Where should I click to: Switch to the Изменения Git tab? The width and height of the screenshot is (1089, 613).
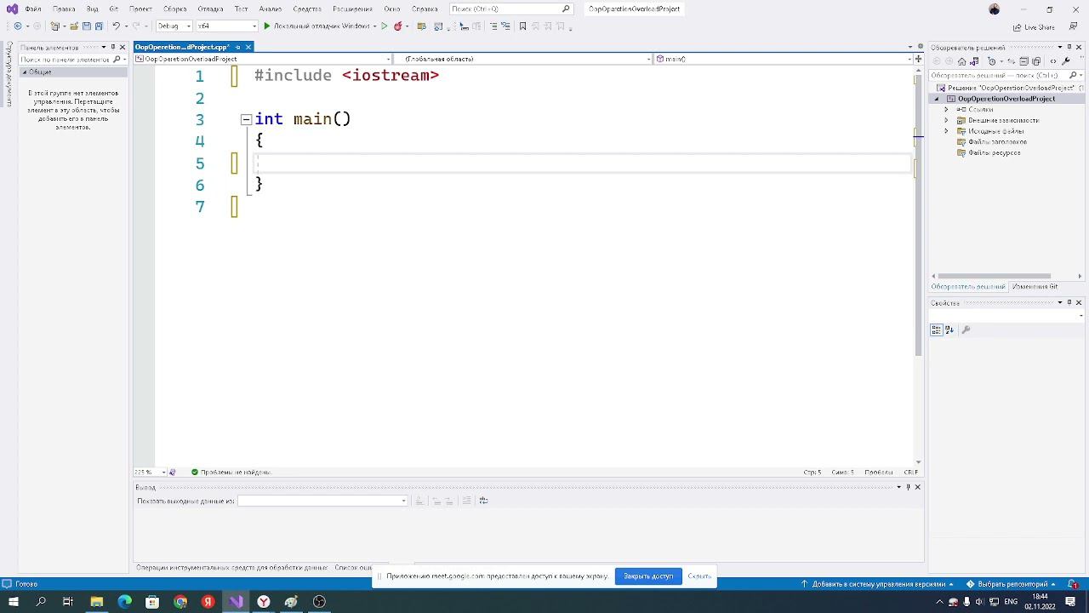coord(1035,287)
